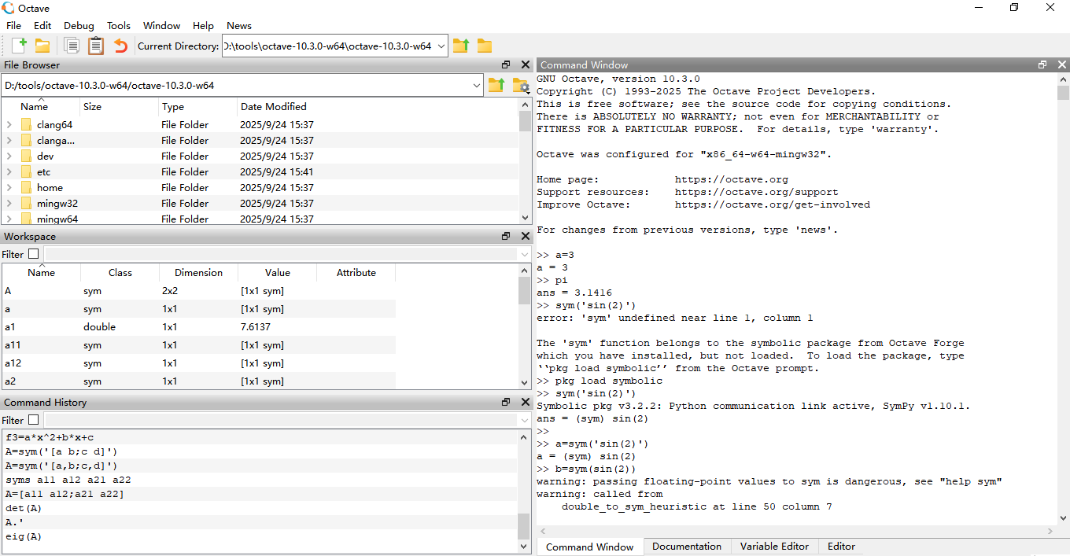Open the Command History filter dropdown
Viewport: 1070px width, 556px height.
(x=525, y=420)
